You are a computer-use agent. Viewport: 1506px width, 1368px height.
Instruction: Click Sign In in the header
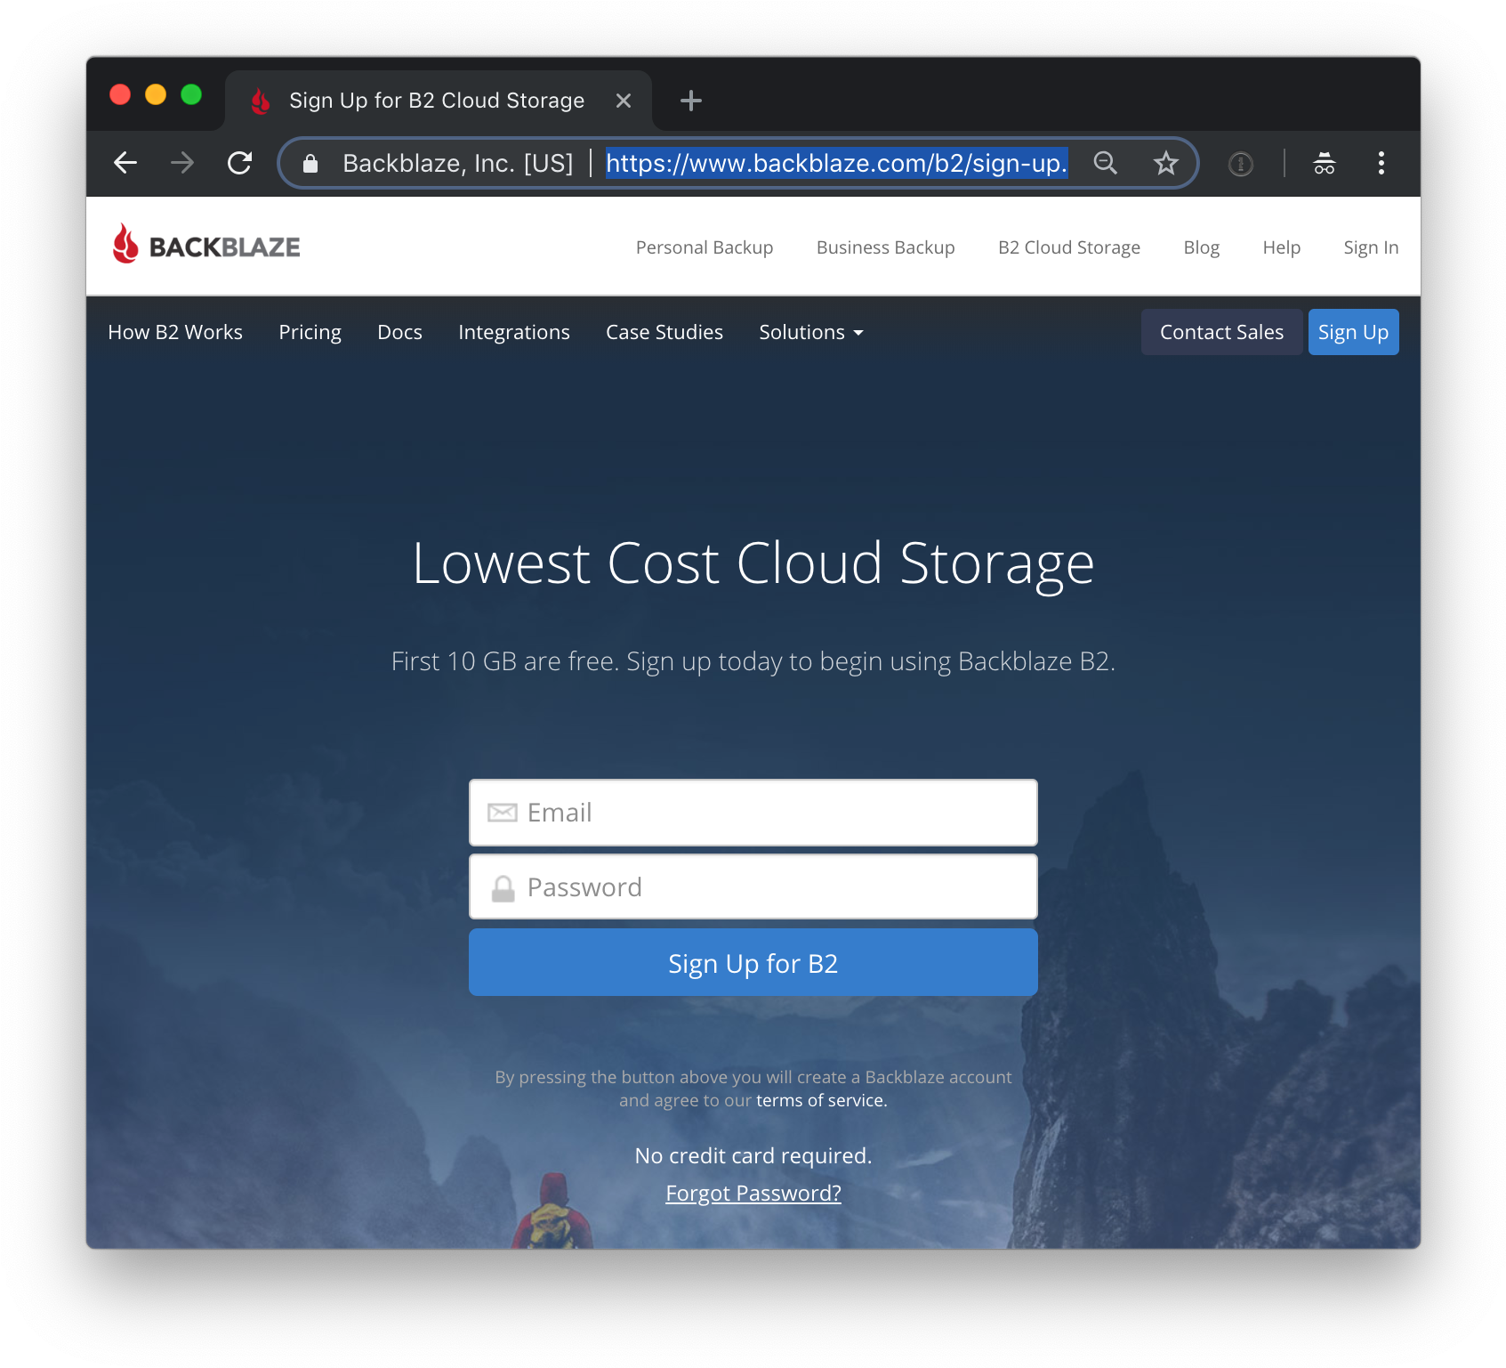click(1370, 247)
